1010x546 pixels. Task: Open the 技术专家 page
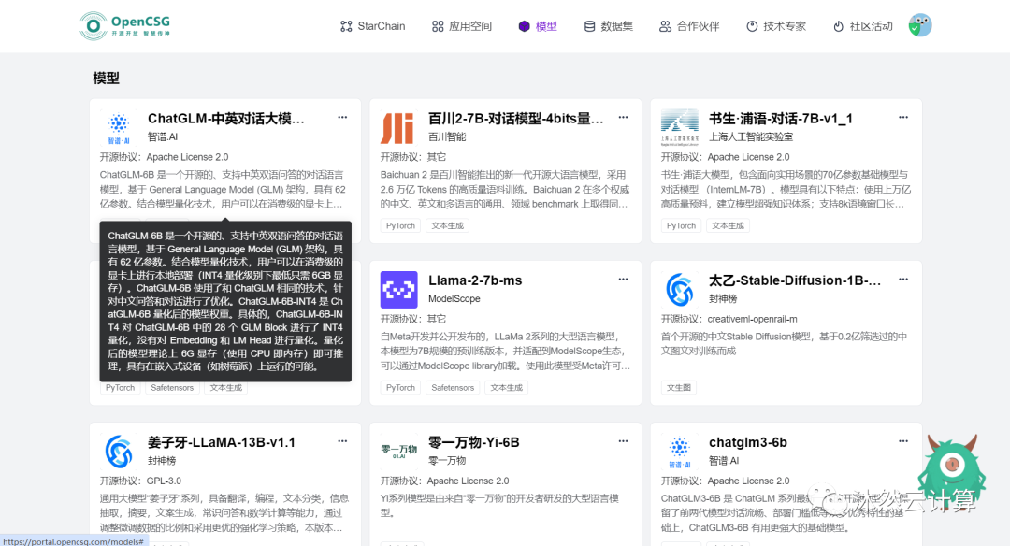click(x=776, y=26)
